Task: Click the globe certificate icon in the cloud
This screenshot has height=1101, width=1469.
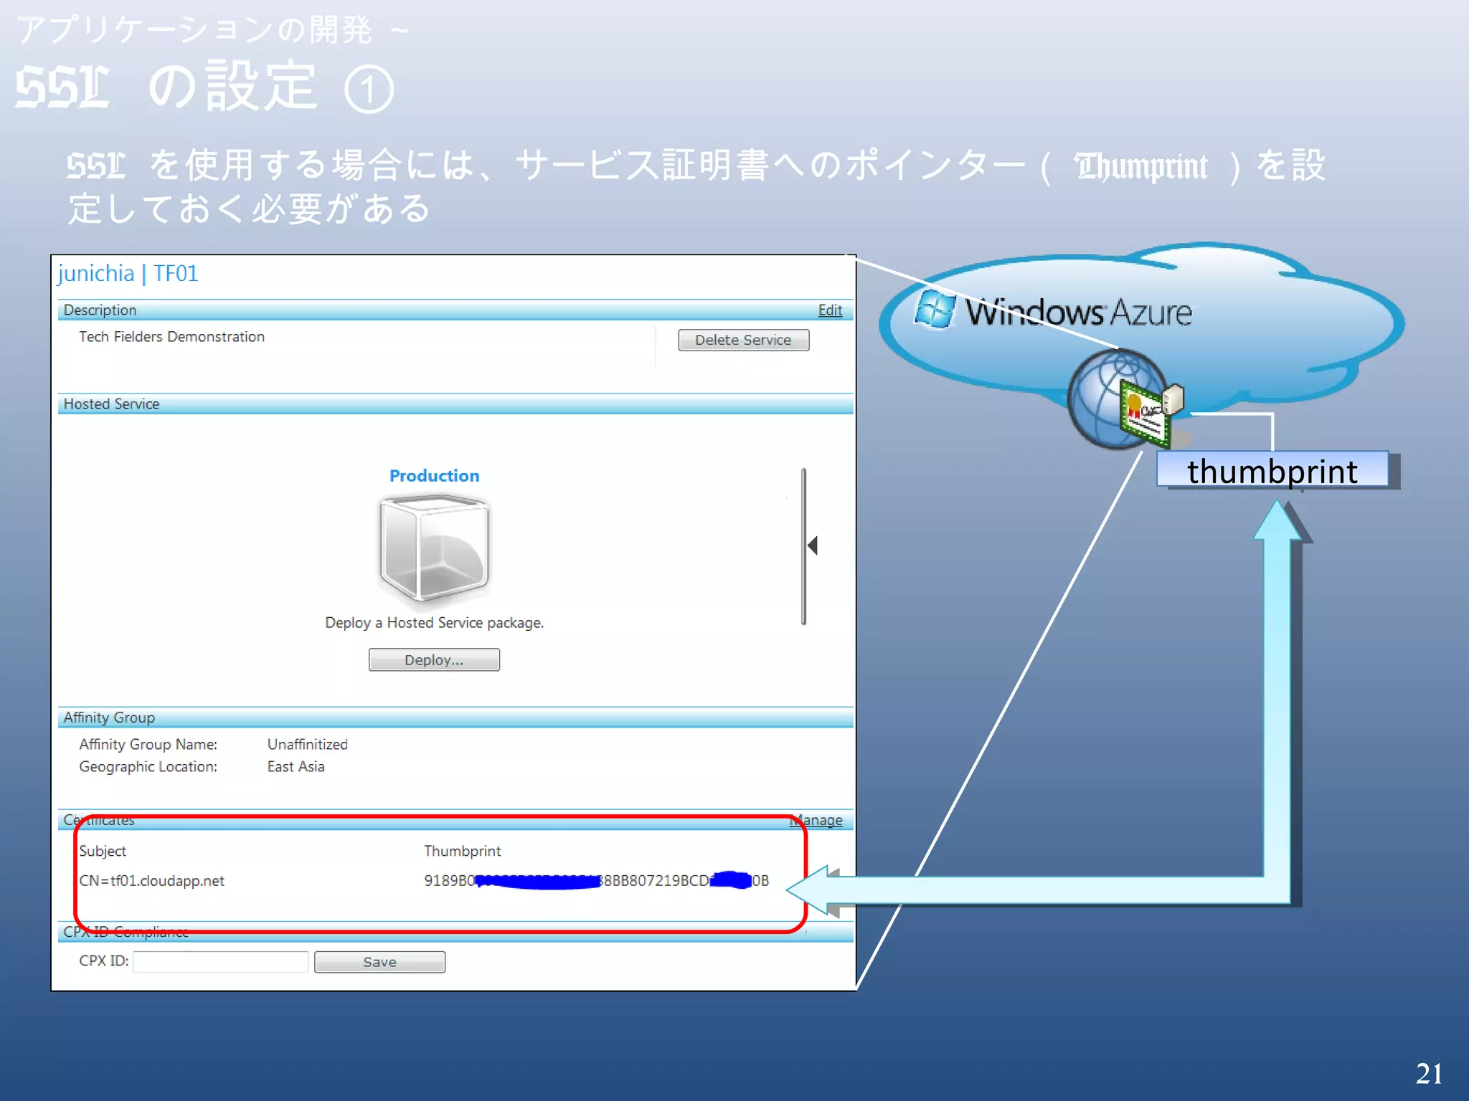Action: click(1125, 400)
